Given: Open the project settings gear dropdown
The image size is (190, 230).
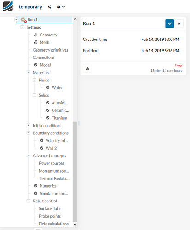Looking at the screenshot, I should point(61,7).
